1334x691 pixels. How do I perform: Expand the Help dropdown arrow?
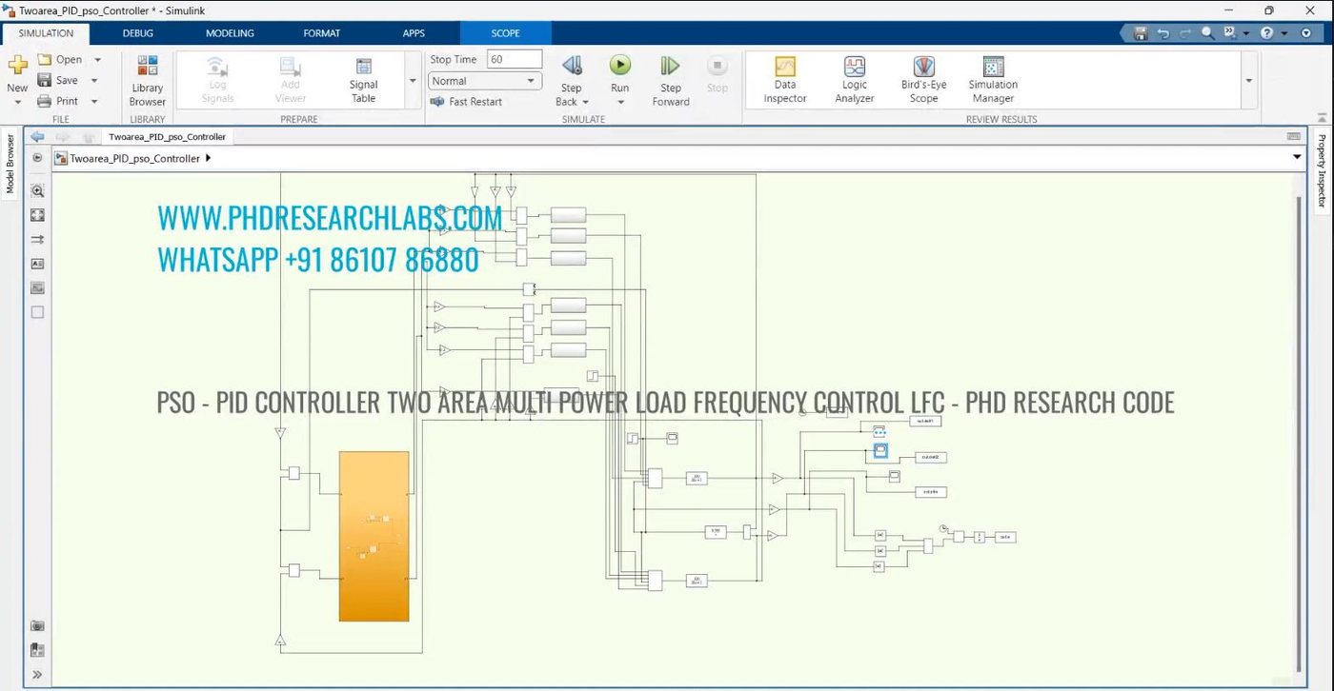(1283, 33)
